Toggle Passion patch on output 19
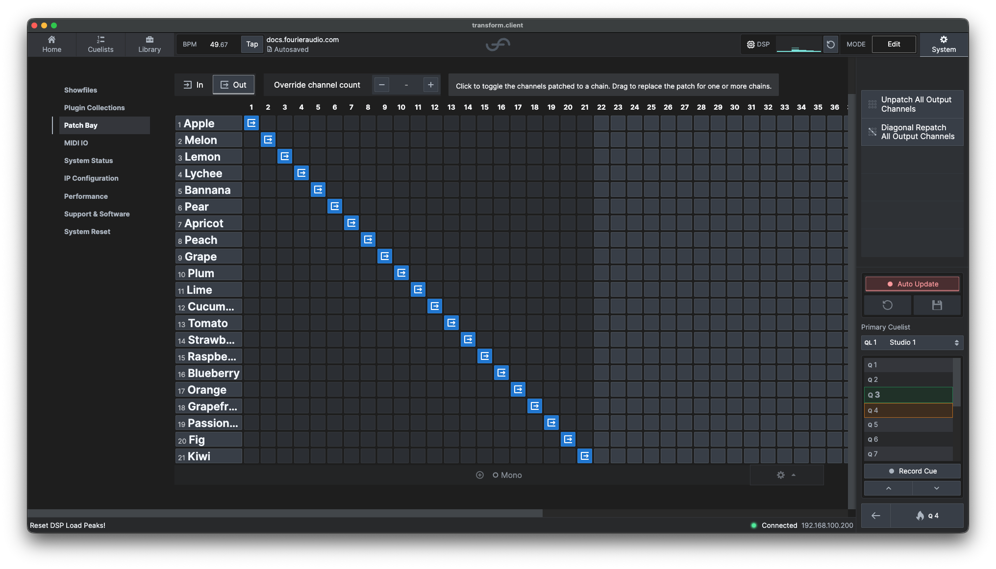The width and height of the screenshot is (996, 569). pos(551,423)
